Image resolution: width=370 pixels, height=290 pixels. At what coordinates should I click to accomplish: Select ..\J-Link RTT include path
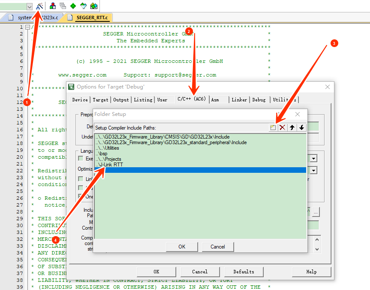(200, 165)
